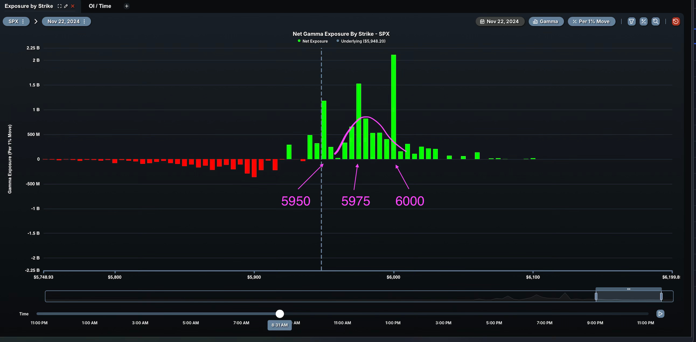Viewport: 696px width, 342px height.
Task: Click the chevron arrow beside SPX
Action: coord(36,21)
